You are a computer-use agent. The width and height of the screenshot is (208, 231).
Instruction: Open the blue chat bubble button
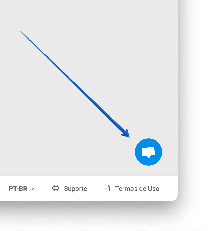coord(148,152)
